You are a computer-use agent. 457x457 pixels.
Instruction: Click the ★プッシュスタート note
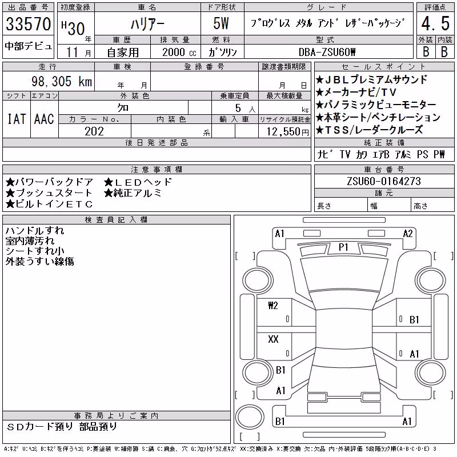point(49,193)
